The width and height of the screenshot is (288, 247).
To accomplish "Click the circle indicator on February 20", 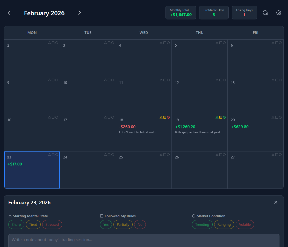I will (x=280, y=117).
